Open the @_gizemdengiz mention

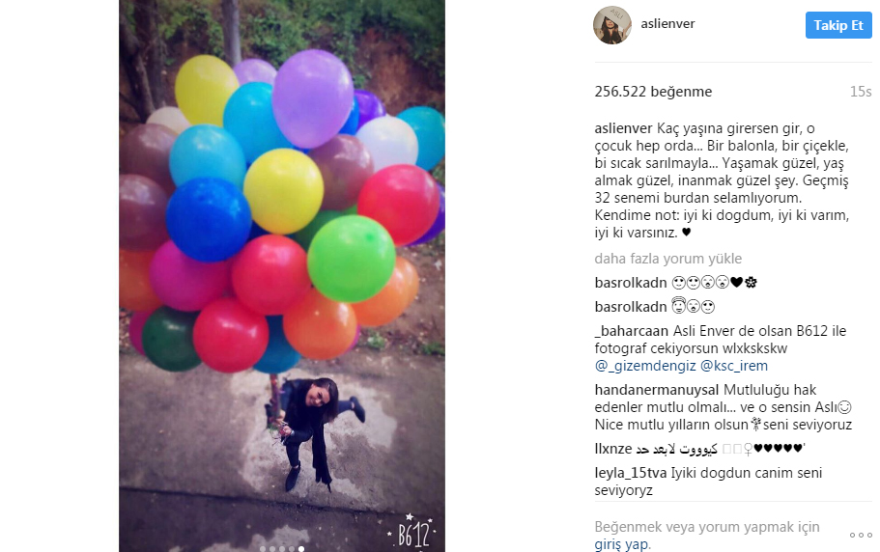pyautogui.click(x=645, y=366)
